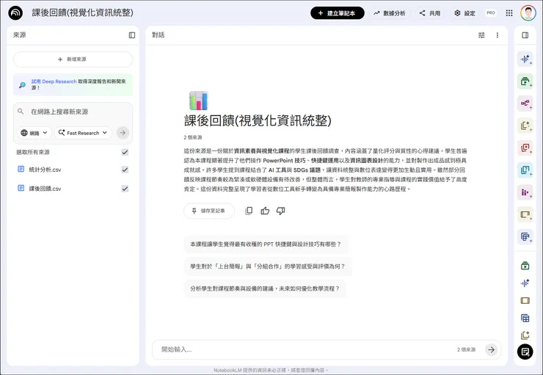Click the large 課後回饋(視覺化資訊統整) heading
This screenshot has width=543, height=375.
tap(258, 120)
